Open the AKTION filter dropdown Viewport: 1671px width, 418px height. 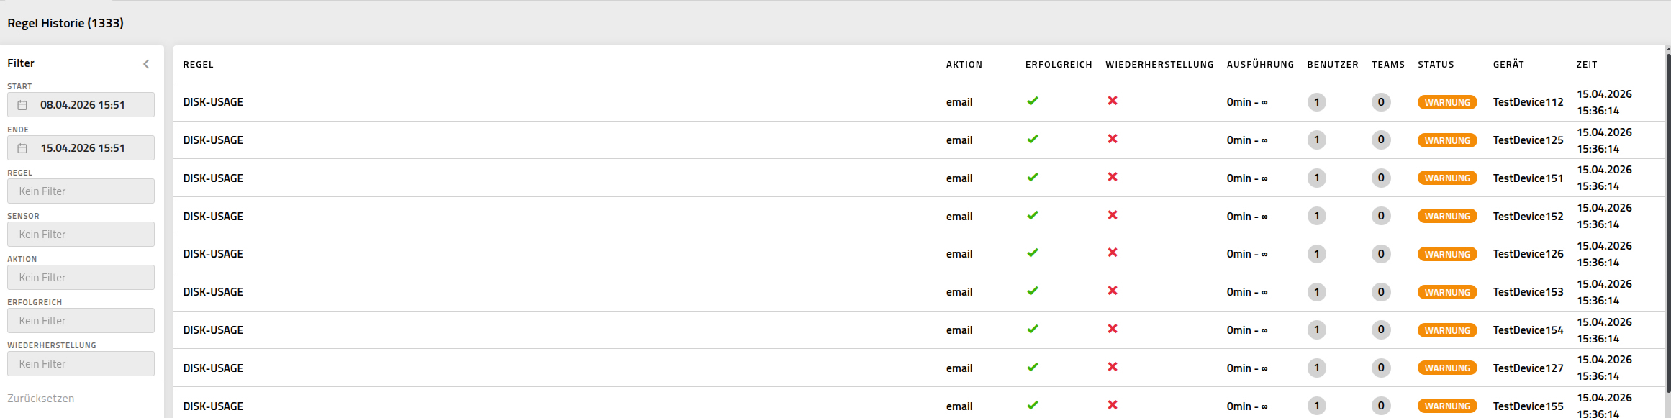tap(81, 278)
